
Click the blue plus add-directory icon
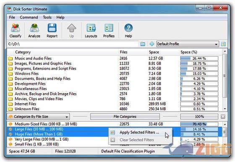(152, 44)
